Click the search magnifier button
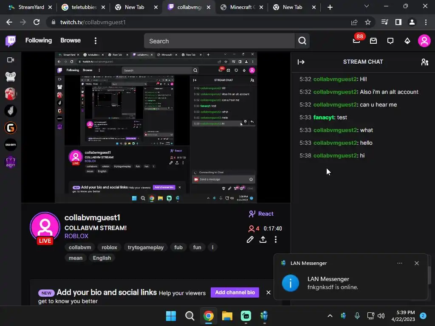The height and width of the screenshot is (326, 435). point(302,41)
